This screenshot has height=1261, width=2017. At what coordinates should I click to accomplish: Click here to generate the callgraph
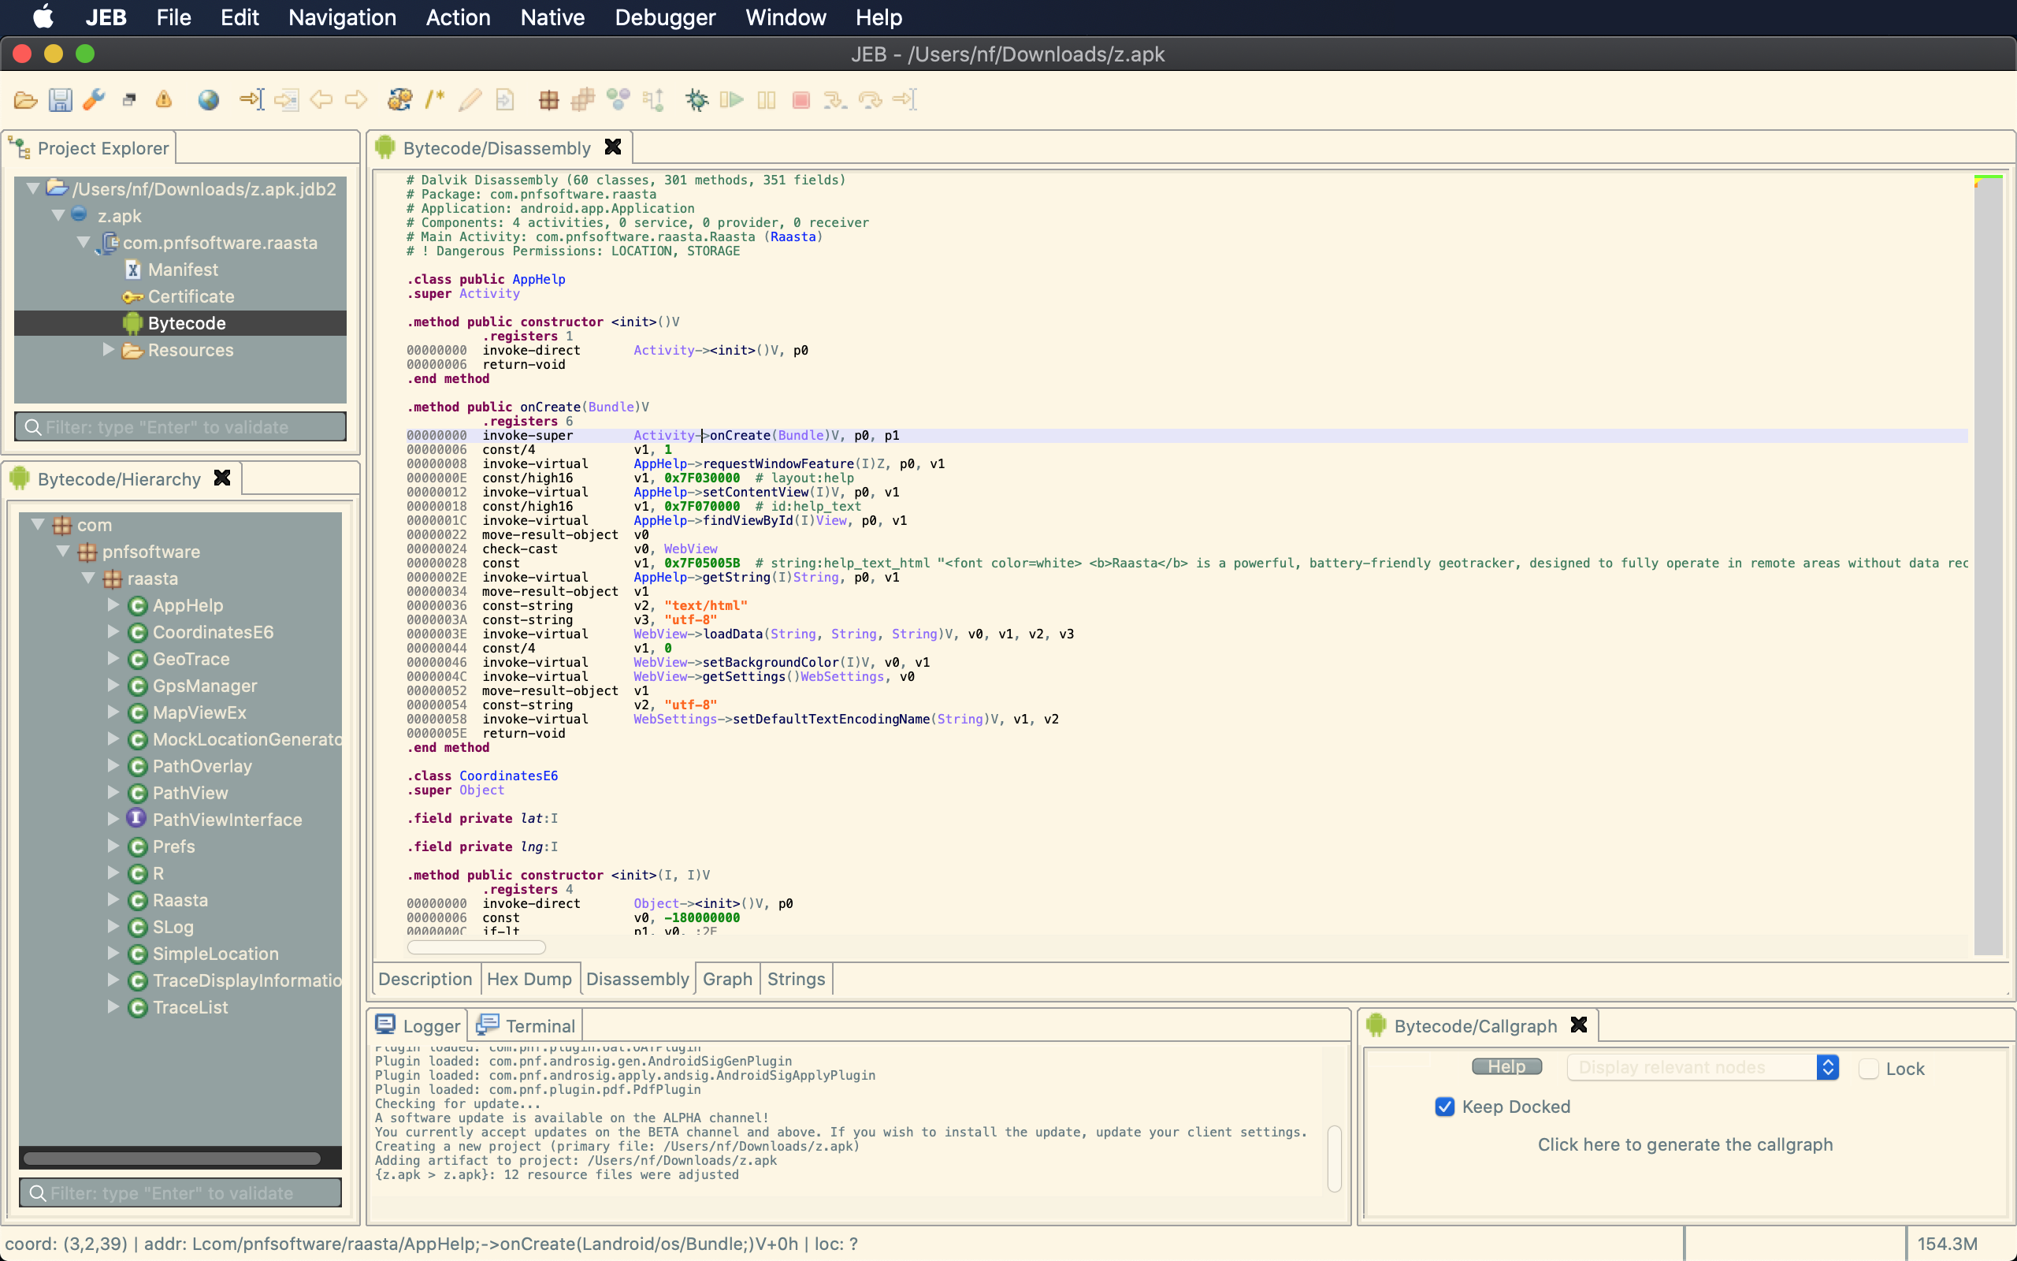tap(1685, 1144)
